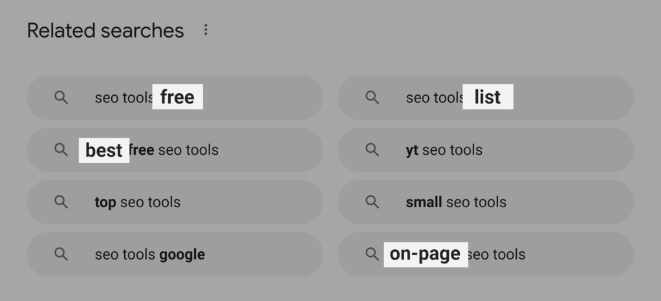Click magnifier icon next to 'yt seo tools'

pos(372,150)
